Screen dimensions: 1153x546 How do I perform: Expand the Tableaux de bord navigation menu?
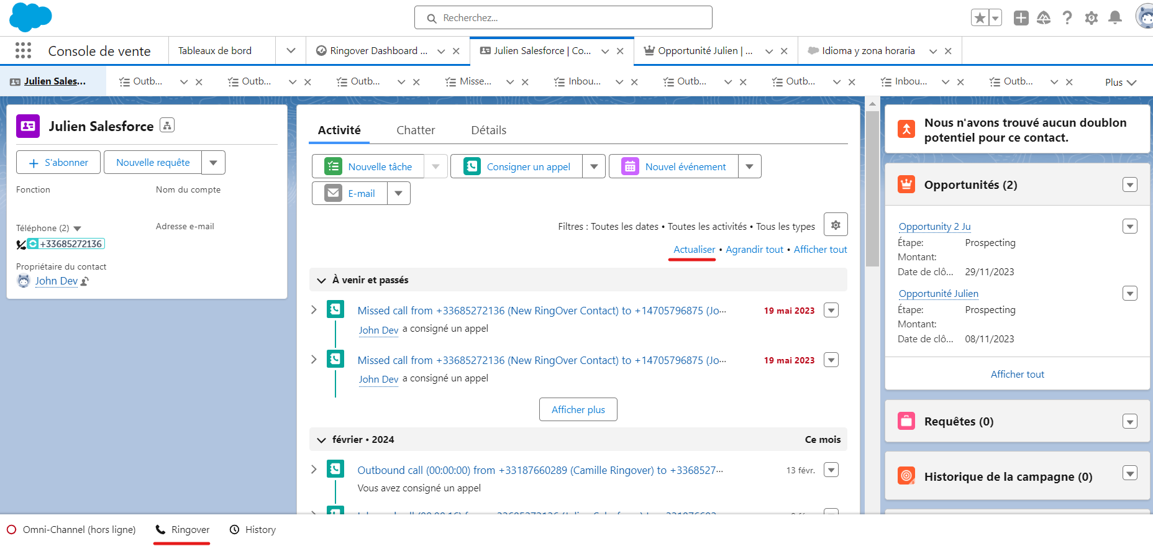(x=291, y=51)
